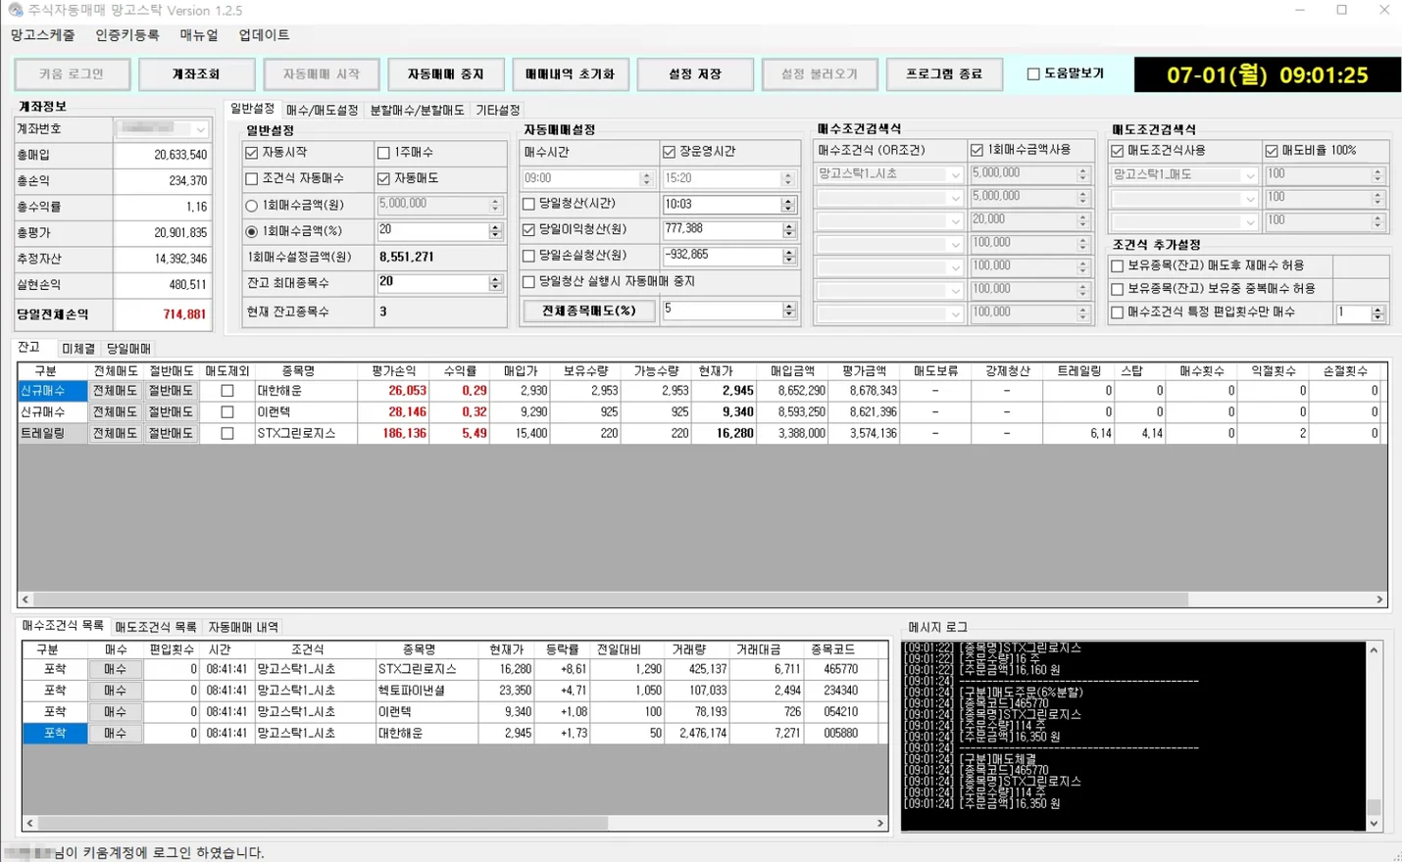Toggle the 장운영시간 checkbox

coord(670,152)
